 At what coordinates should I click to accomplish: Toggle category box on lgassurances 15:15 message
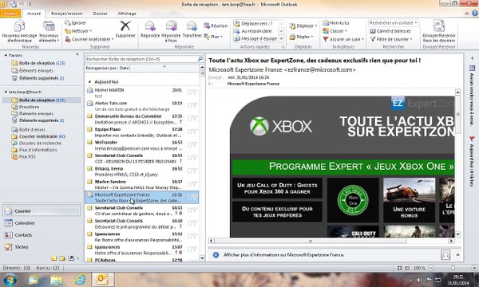(189, 236)
